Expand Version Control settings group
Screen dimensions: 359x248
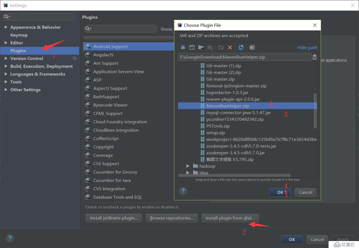click(6, 58)
